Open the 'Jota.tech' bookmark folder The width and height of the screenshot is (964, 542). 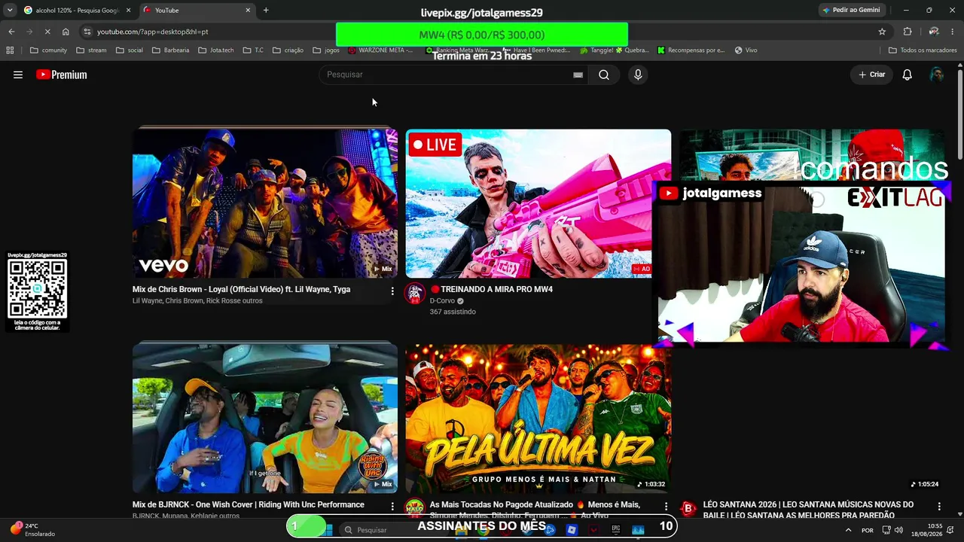tap(216, 50)
